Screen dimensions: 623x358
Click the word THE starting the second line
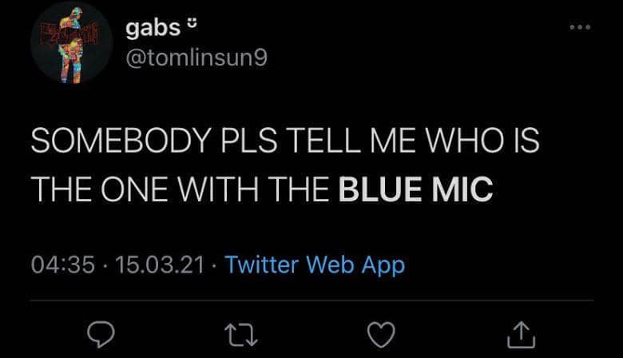59,190
